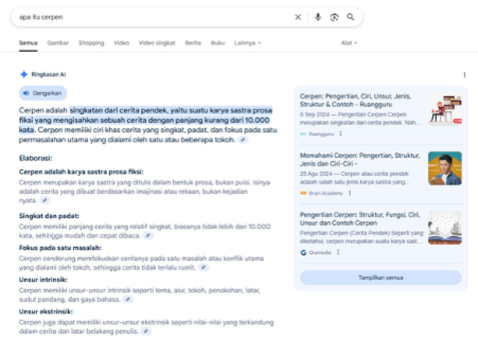Viewport: 478px width, 340px height.
Task: Click the Ringkasan AI sparkle icon
Action: (24, 74)
